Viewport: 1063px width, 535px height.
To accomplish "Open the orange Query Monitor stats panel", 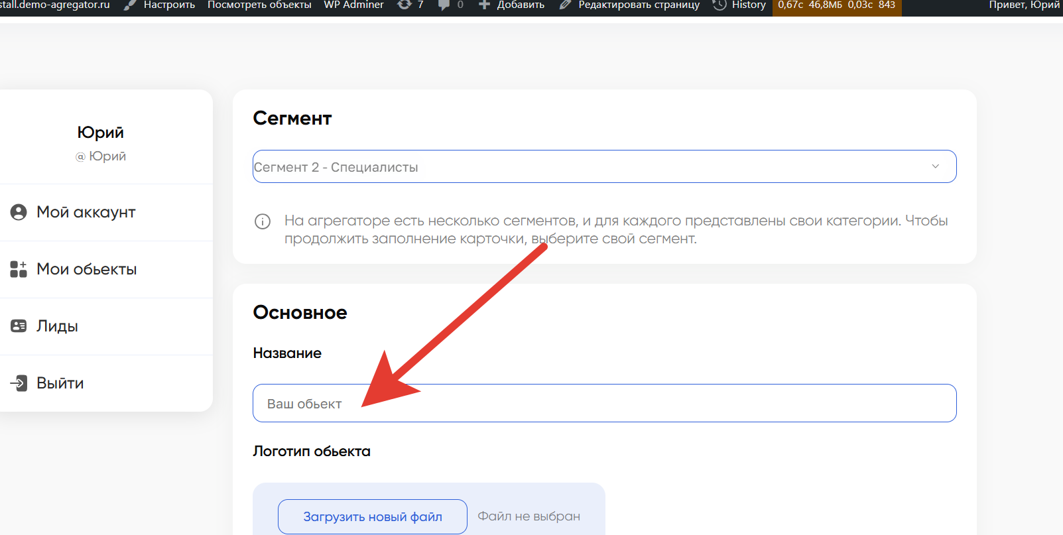I will pos(836,6).
